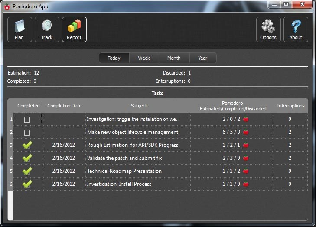Select subject 'Validate the patch and submit fix'
316x227 pixels.
(124, 158)
